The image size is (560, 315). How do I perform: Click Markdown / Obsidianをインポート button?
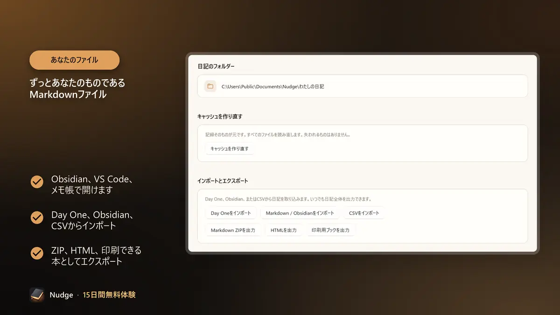pyautogui.click(x=300, y=213)
